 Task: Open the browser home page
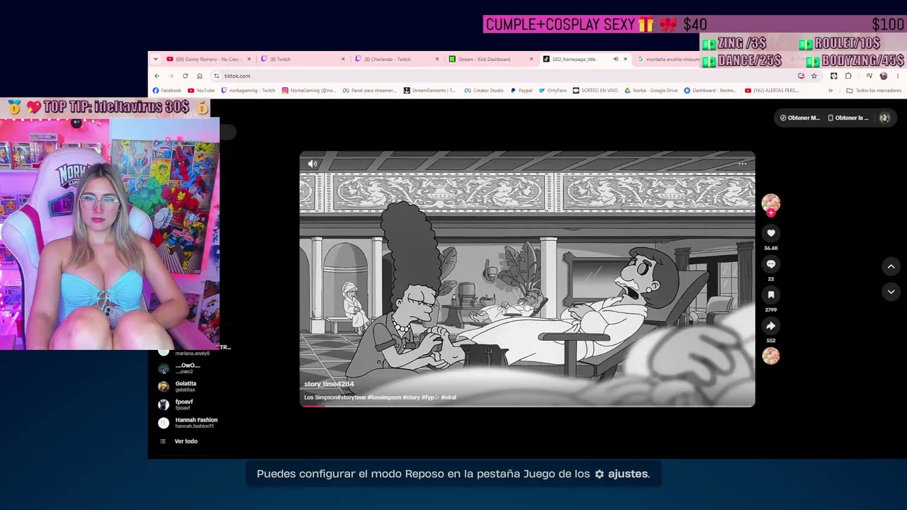coord(200,76)
